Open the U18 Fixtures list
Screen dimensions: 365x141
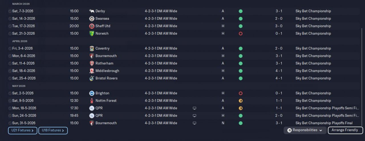tap(53, 130)
